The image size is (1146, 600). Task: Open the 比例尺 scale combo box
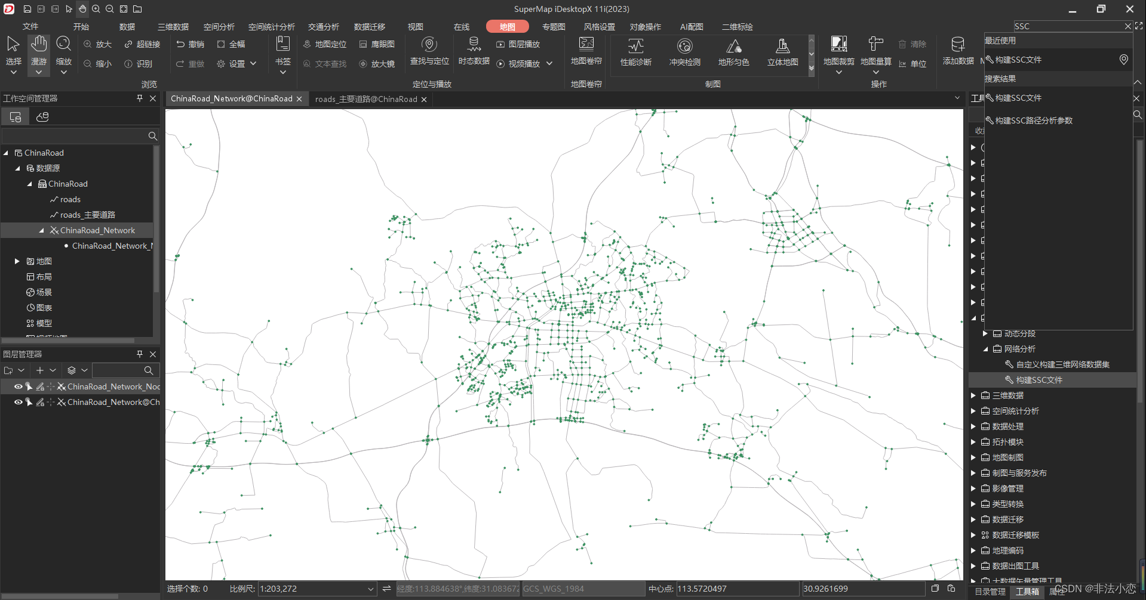[x=317, y=589]
